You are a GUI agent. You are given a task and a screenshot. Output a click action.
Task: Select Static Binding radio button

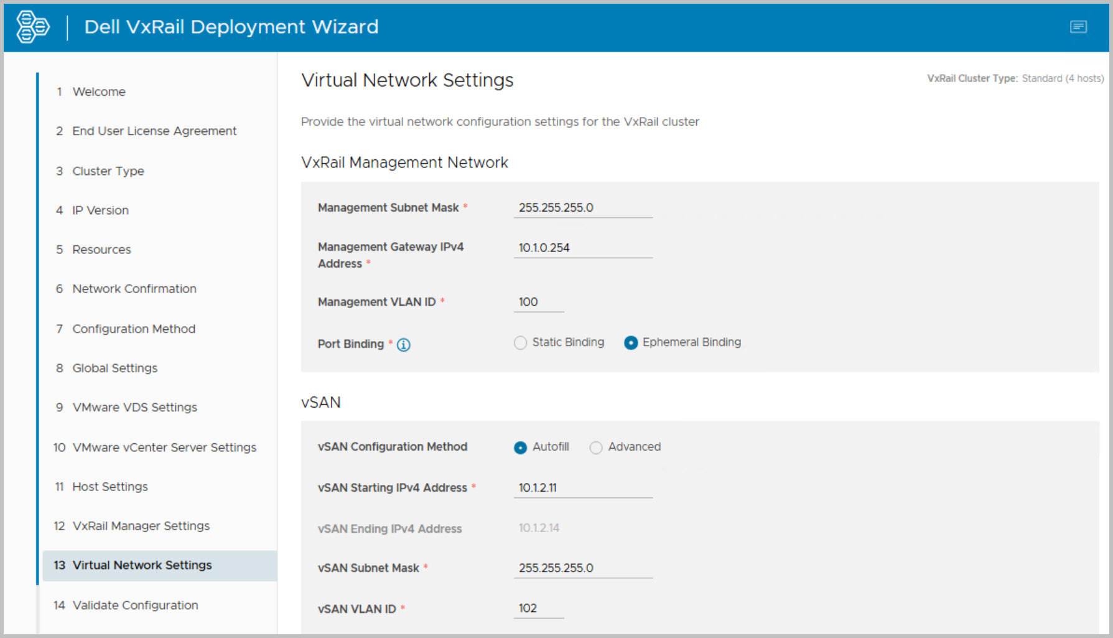[521, 343]
